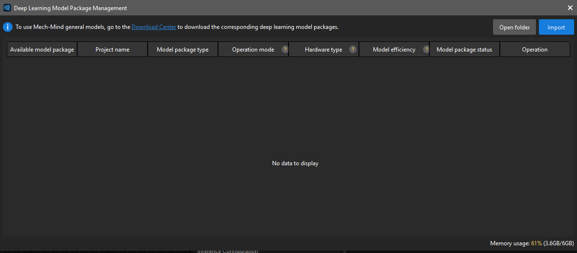Show help for Model efficiency column
Viewport: 577px width, 253px height.
(426, 49)
